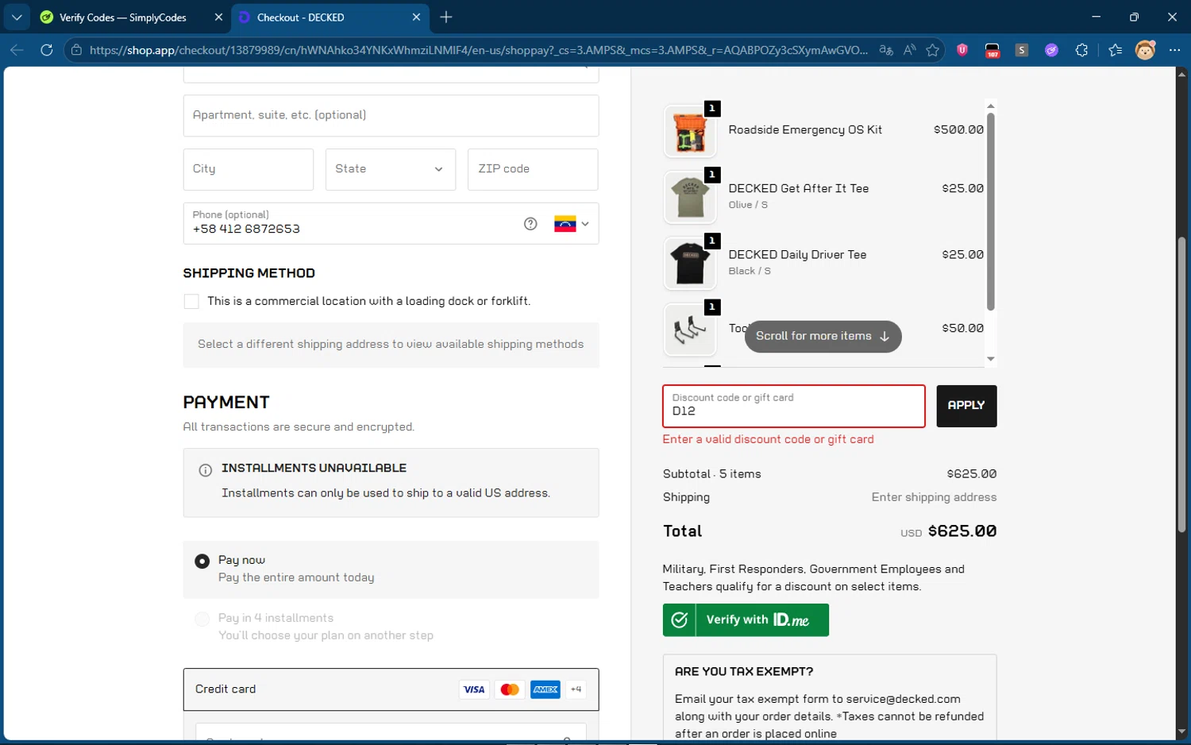The height and width of the screenshot is (745, 1191).
Task: Switch to the Checkout - DECKED tab
Action: click(330, 17)
